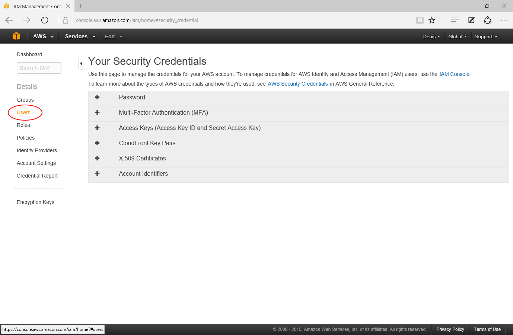Expand the Access Keys plus icon
The width and height of the screenshot is (513, 335).
97,128
